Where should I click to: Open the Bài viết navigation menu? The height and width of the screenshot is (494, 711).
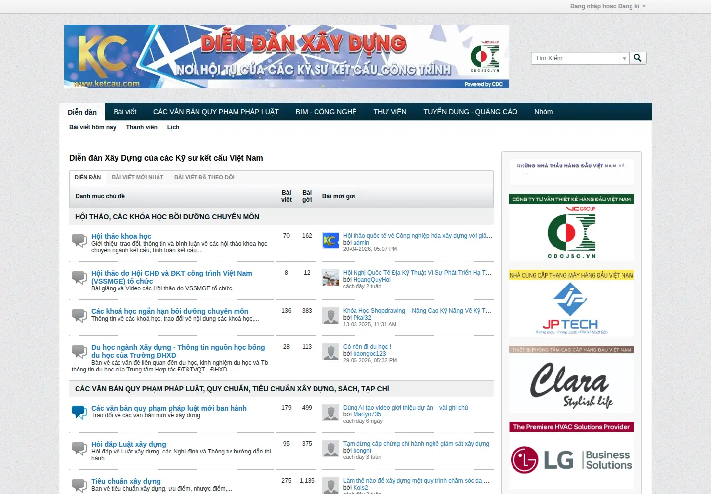pyautogui.click(x=125, y=112)
